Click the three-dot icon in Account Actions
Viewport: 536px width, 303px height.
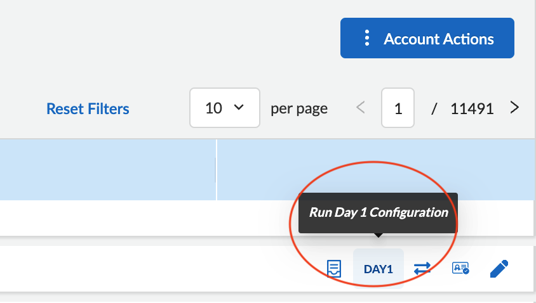pyautogui.click(x=366, y=38)
